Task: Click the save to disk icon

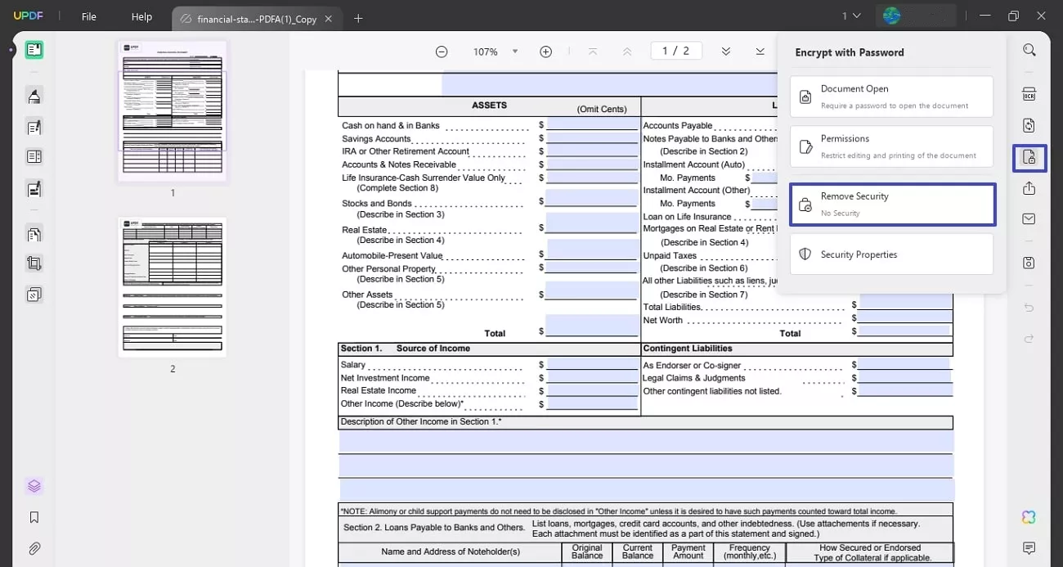Action: tap(1029, 263)
